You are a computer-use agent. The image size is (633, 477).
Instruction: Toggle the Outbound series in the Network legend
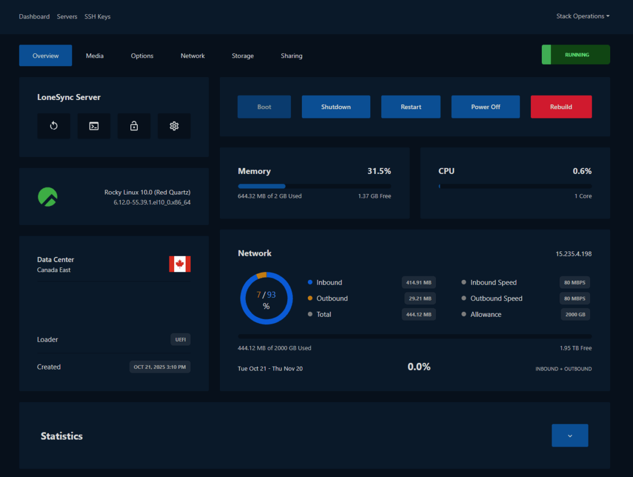click(332, 298)
